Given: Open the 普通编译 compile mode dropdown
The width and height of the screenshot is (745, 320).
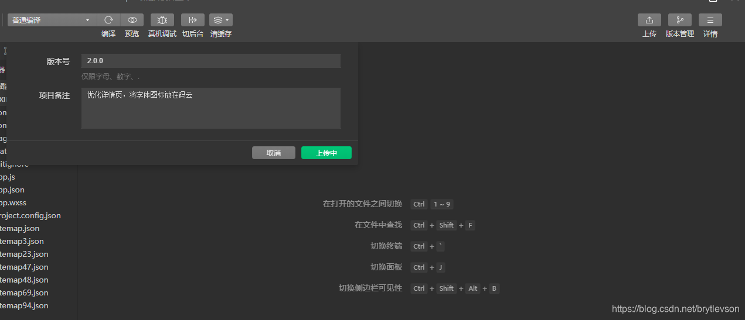Looking at the screenshot, I should pyautogui.click(x=51, y=20).
